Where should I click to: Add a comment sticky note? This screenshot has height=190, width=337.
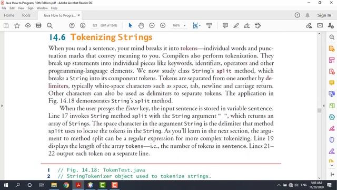coord(225,25)
